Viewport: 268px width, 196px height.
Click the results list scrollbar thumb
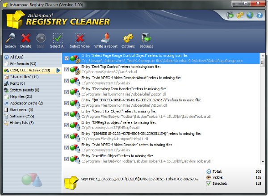(263, 63)
